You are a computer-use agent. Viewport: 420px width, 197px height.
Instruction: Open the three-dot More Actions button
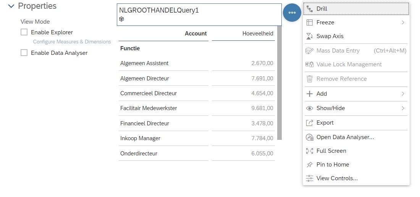click(292, 13)
